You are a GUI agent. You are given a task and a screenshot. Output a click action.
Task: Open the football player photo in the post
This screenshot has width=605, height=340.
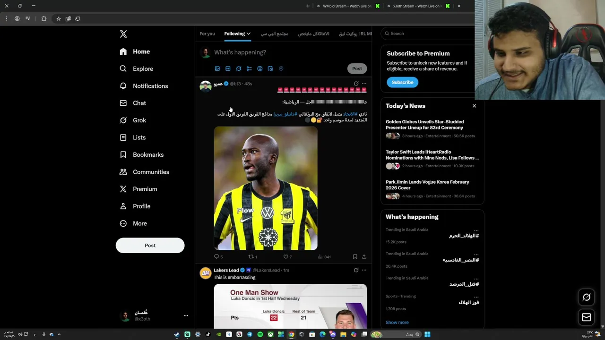[x=266, y=188]
